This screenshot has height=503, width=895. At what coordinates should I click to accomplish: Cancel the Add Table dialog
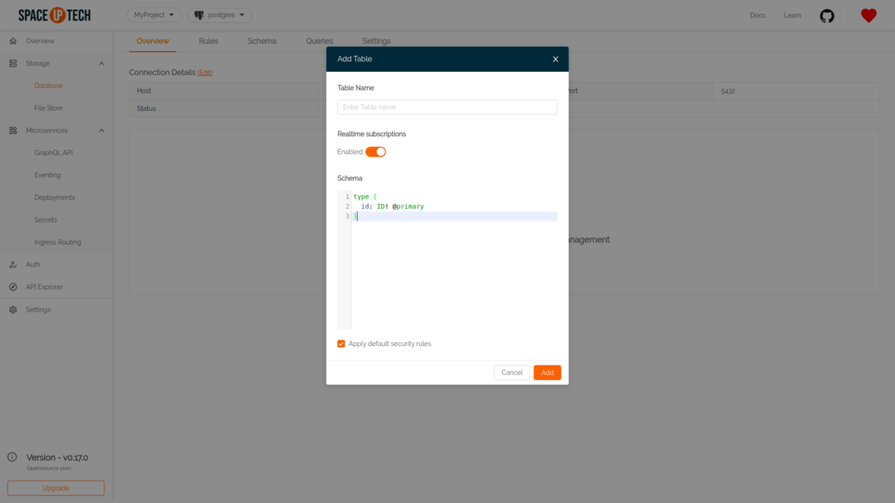coord(511,372)
